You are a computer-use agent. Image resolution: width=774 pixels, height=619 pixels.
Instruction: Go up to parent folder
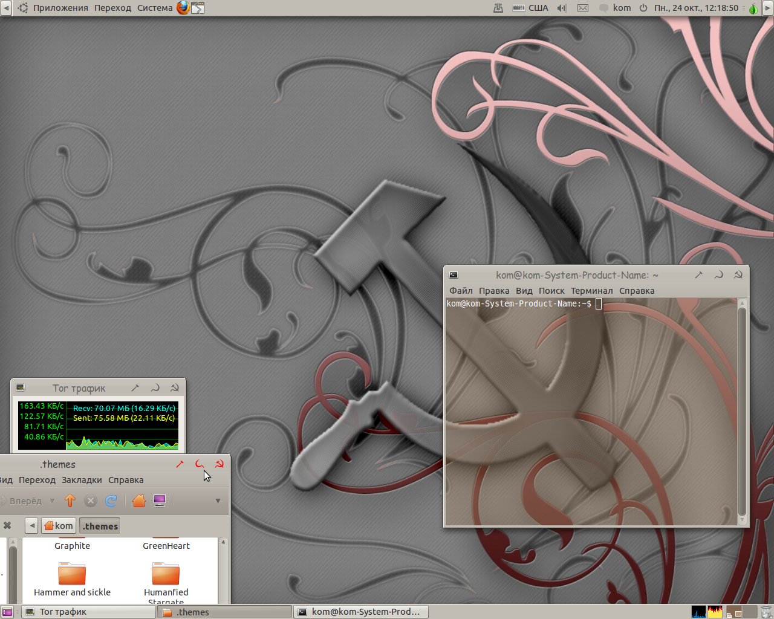click(70, 501)
